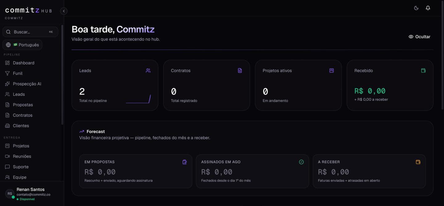Open the Recebido summary card

(390, 85)
